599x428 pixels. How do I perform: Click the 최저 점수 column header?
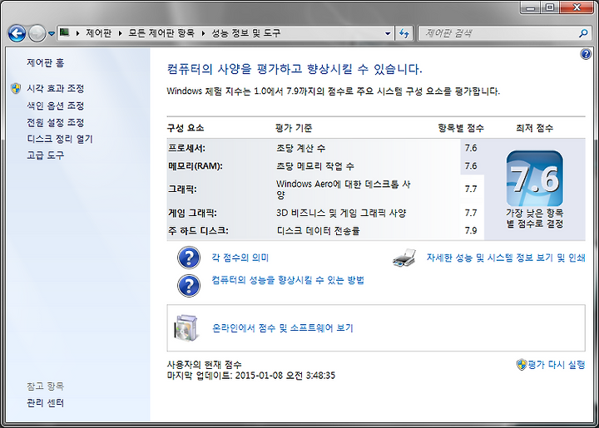click(x=534, y=128)
